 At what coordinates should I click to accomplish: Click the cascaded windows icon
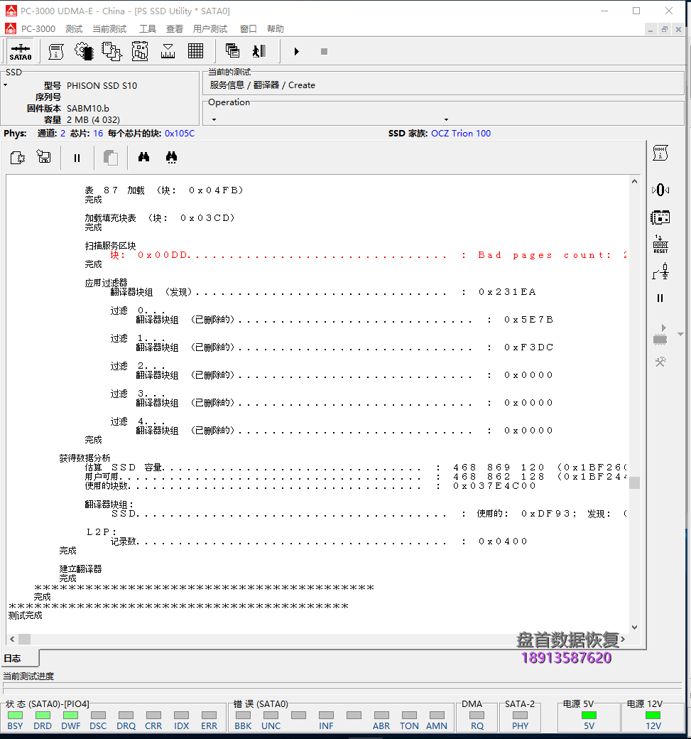tap(232, 51)
